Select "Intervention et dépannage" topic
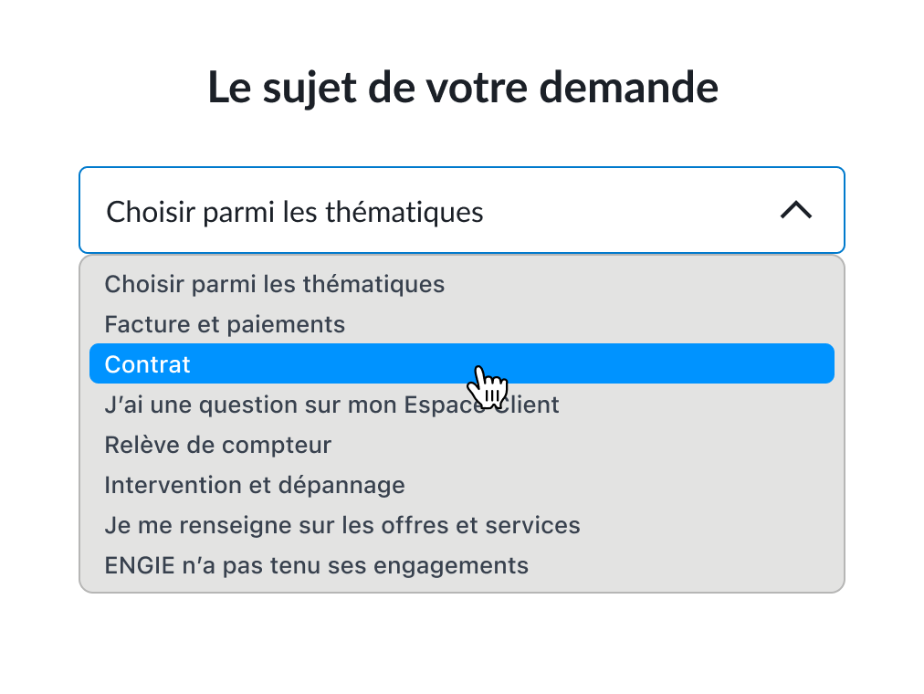924x694 pixels. pyautogui.click(x=255, y=485)
